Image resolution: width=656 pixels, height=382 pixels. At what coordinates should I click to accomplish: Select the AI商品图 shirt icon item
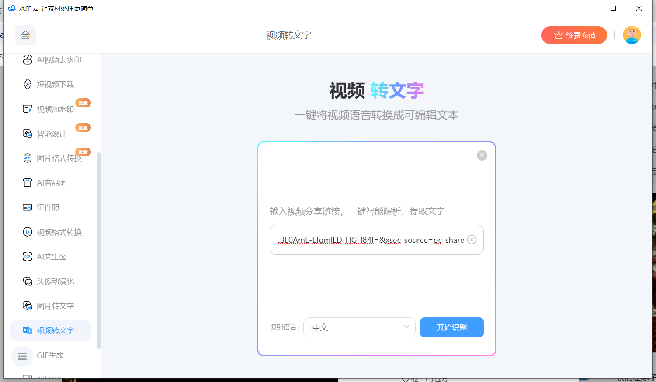tap(45, 183)
